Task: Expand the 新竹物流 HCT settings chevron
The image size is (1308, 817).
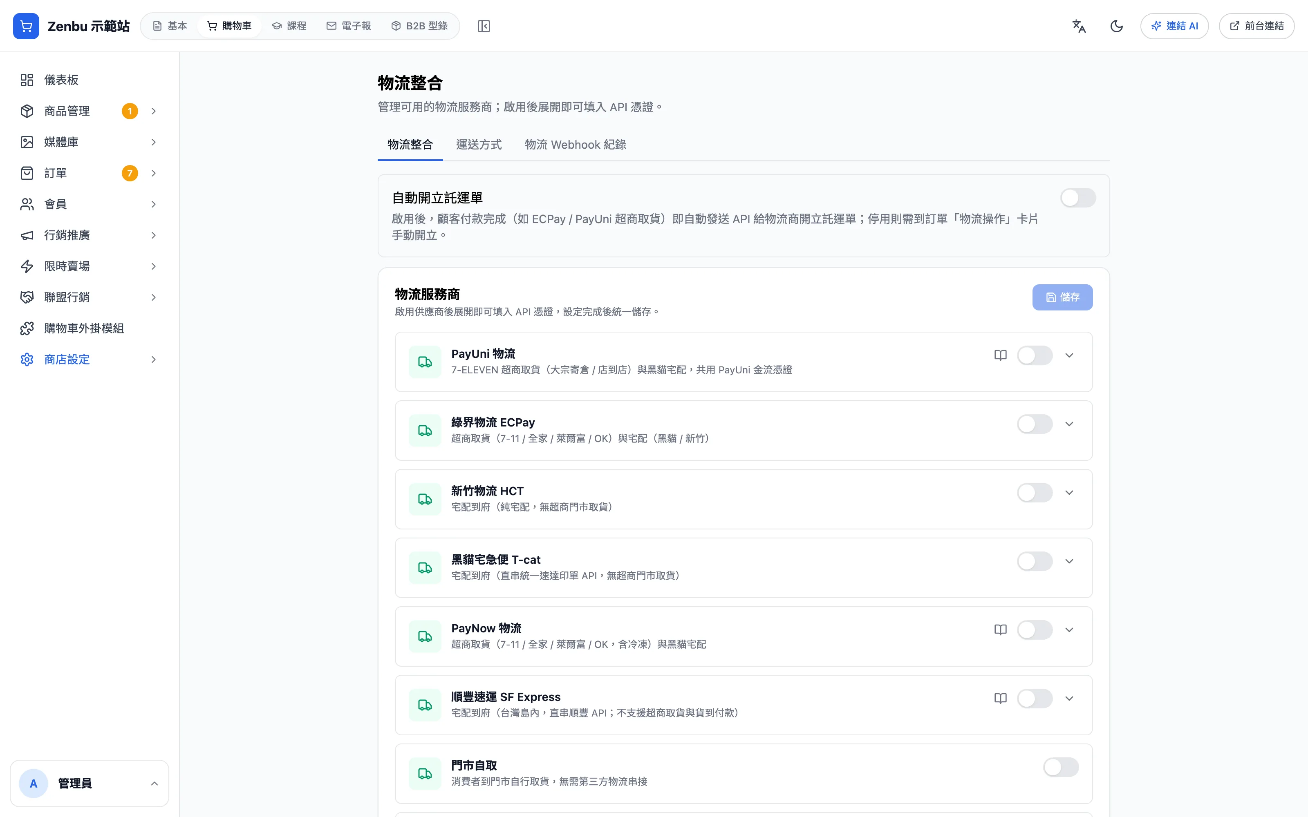Action: 1069,493
